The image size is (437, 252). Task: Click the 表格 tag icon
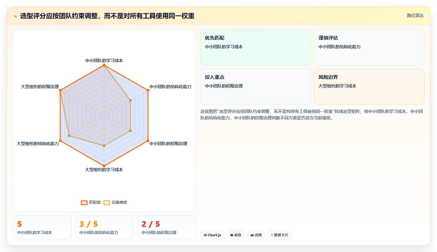[231, 235]
